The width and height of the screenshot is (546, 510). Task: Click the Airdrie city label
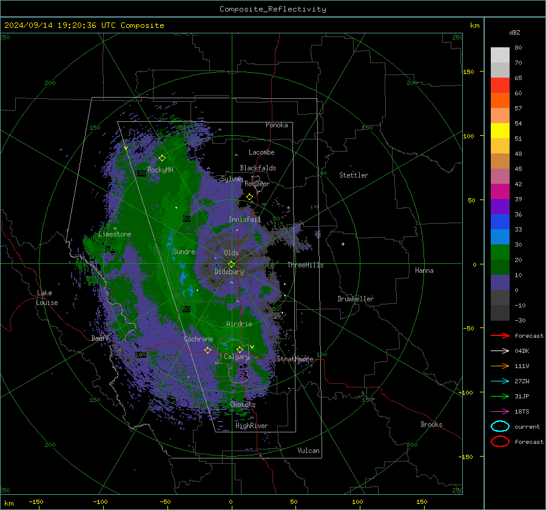click(239, 324)
